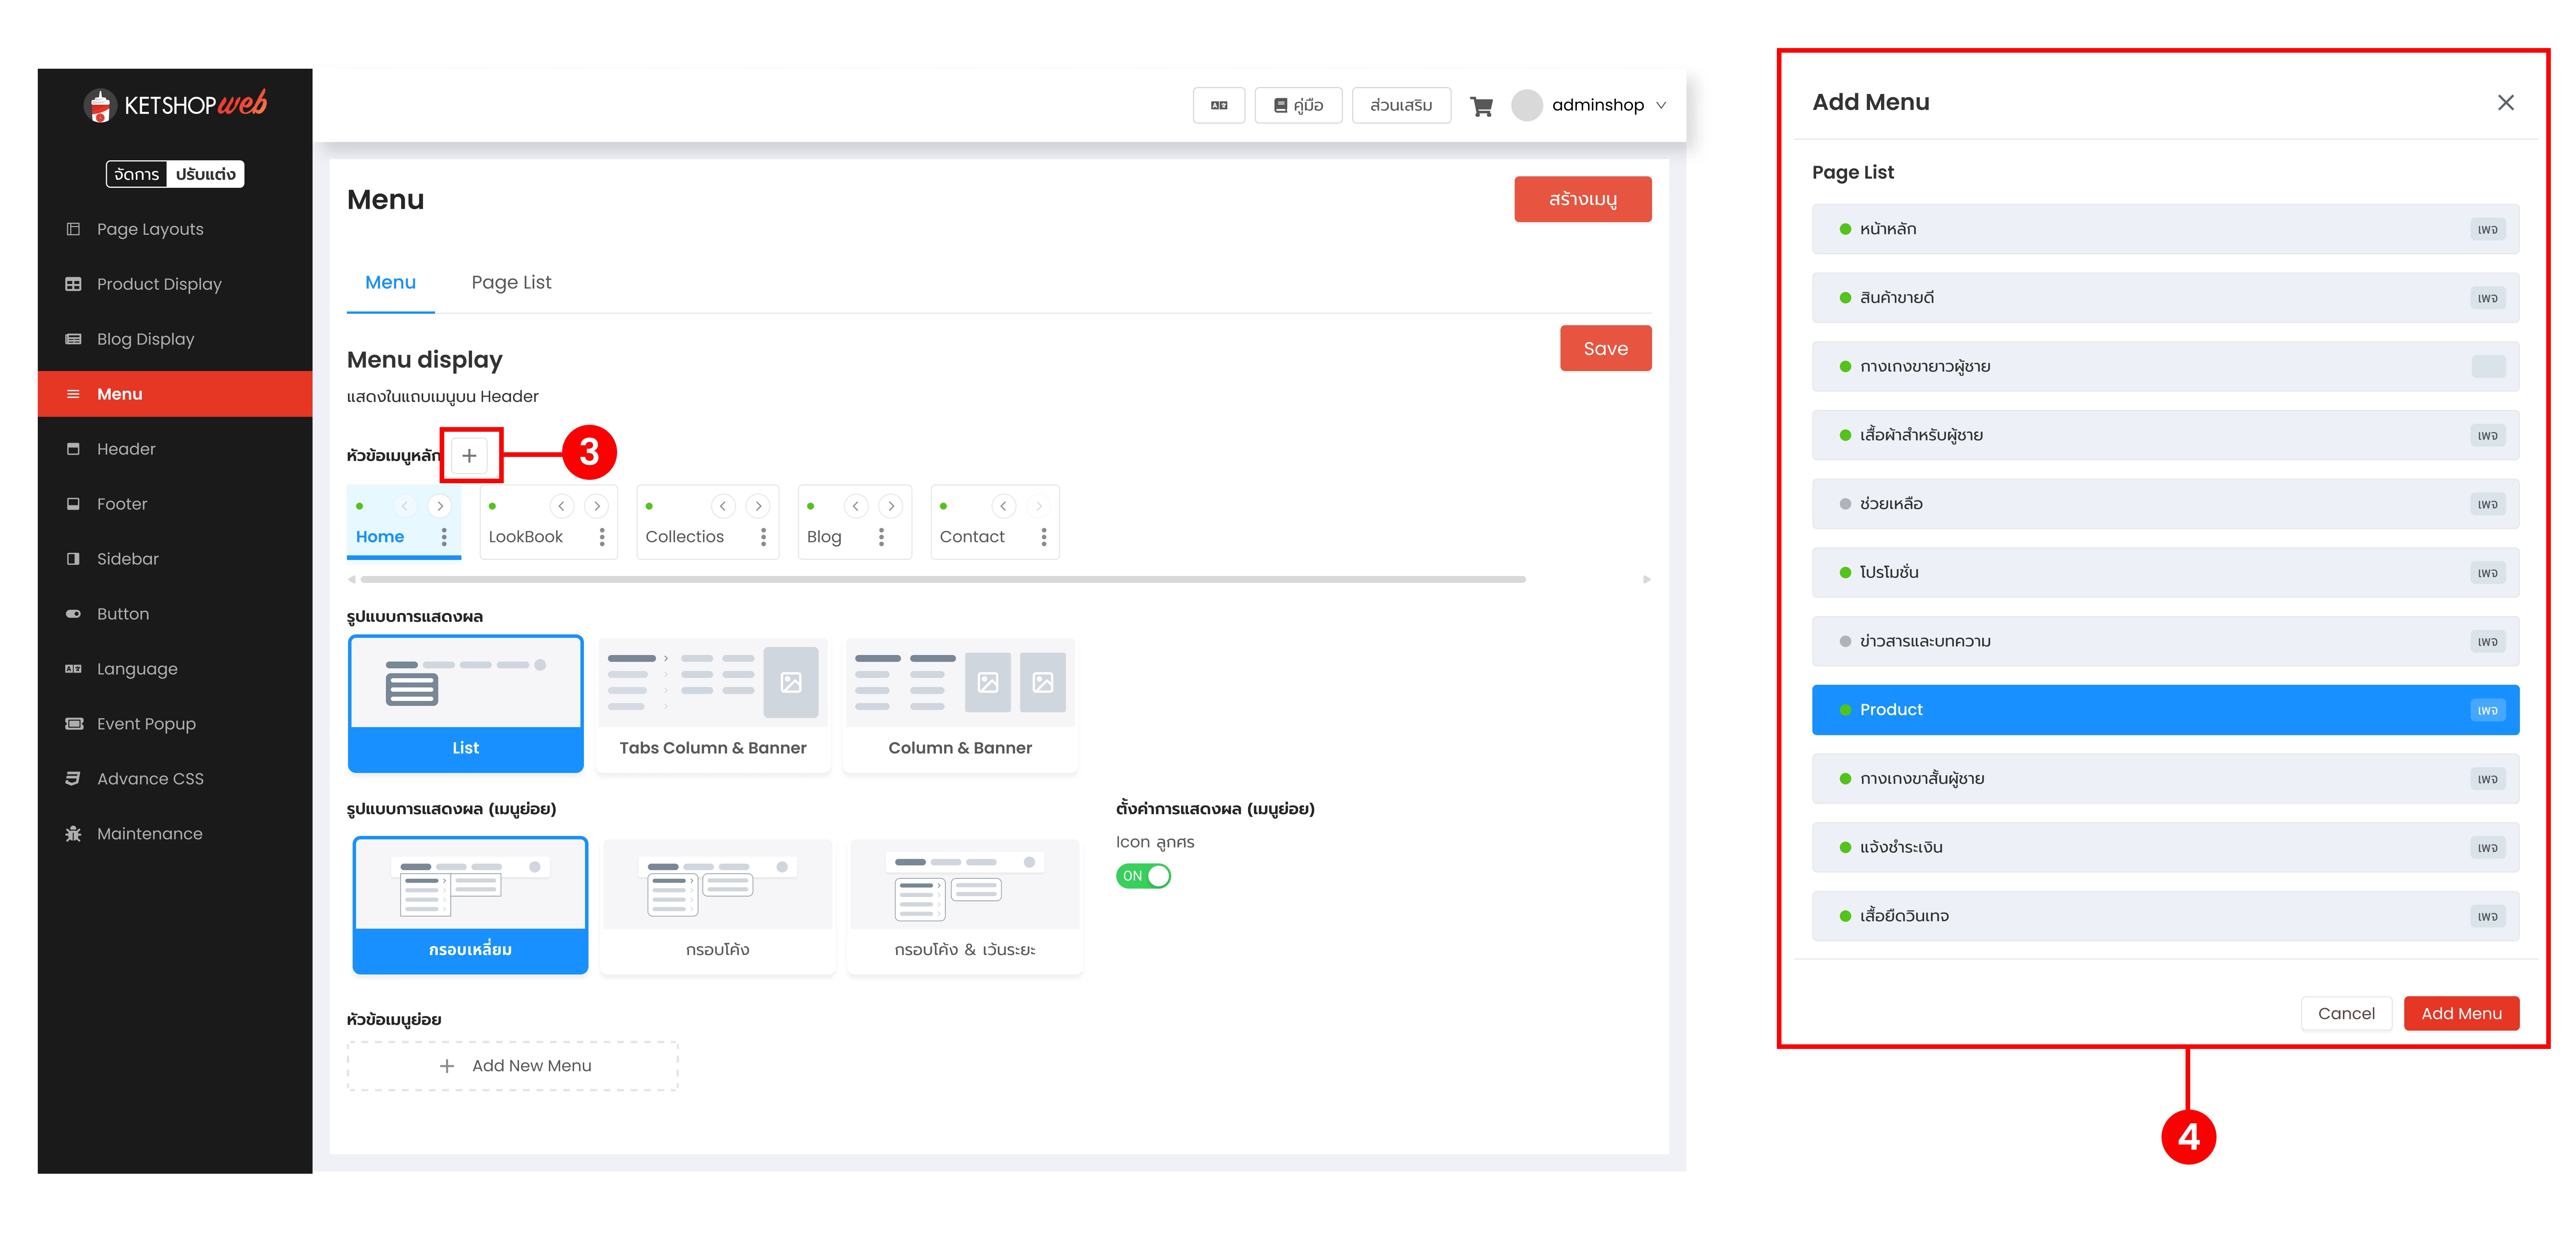Open three-dot options for Home menu

[x=444, y=537]
